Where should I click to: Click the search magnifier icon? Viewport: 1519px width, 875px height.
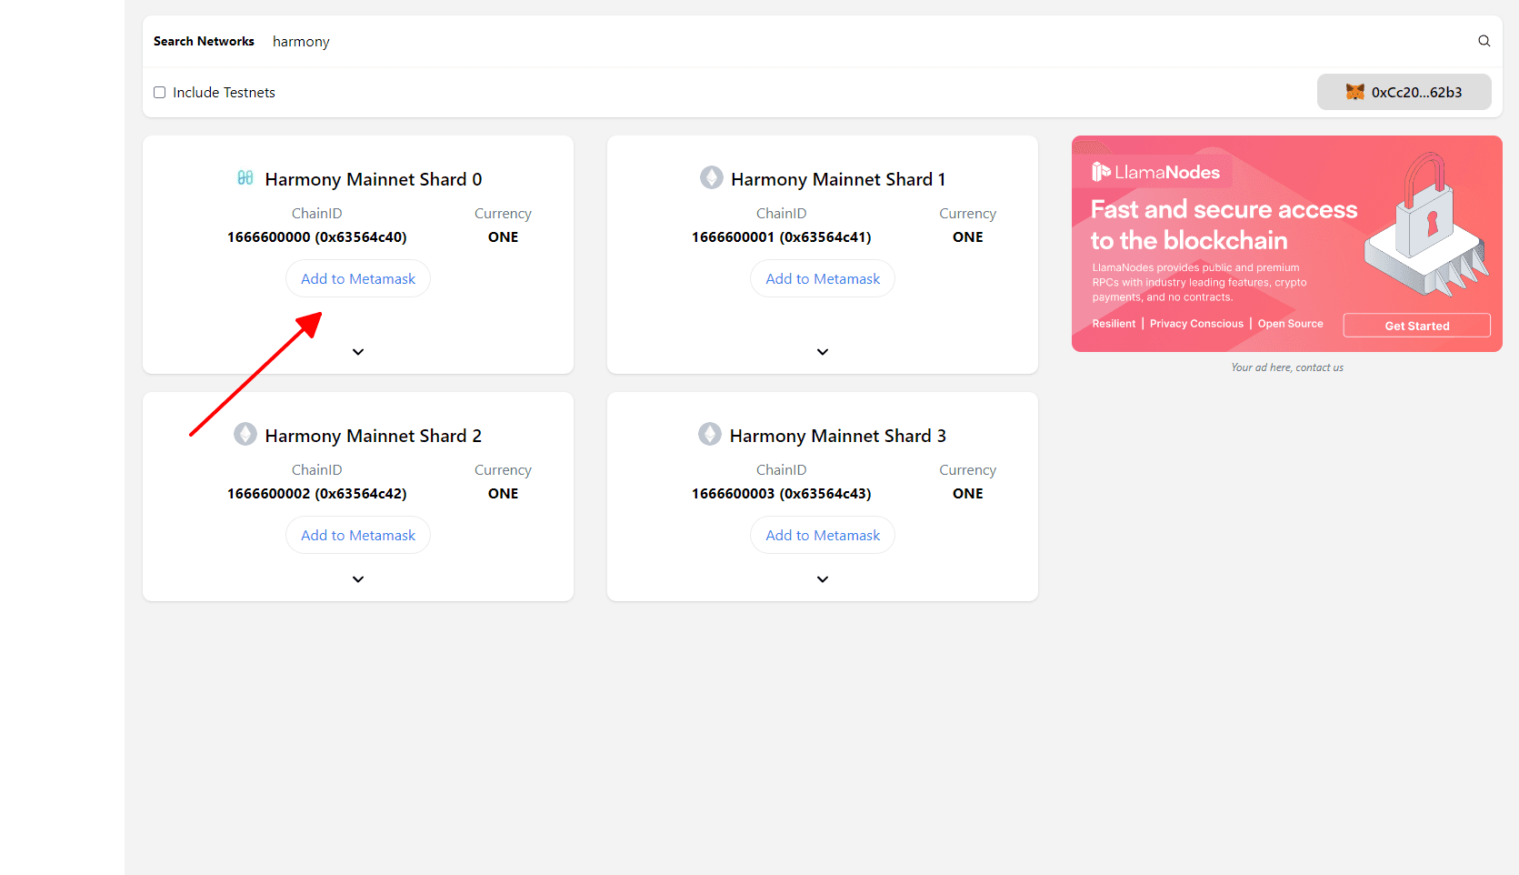[x=1484, y=41]
